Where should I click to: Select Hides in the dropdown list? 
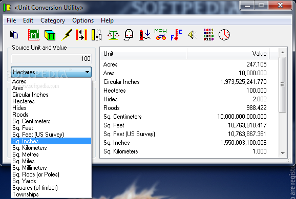pyautogui.click(x=51, y=108)
